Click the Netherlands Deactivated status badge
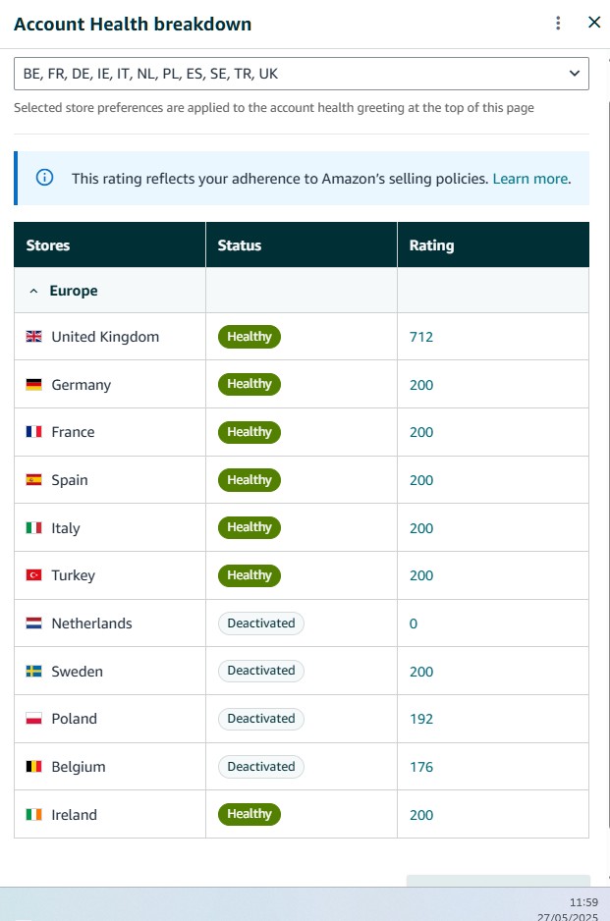This screenshot has height=921, width=610. pos(261,623)
